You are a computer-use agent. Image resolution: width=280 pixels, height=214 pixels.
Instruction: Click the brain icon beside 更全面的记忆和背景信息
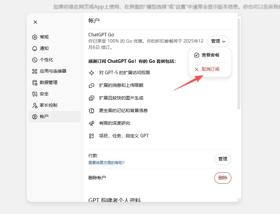point(92,111)
